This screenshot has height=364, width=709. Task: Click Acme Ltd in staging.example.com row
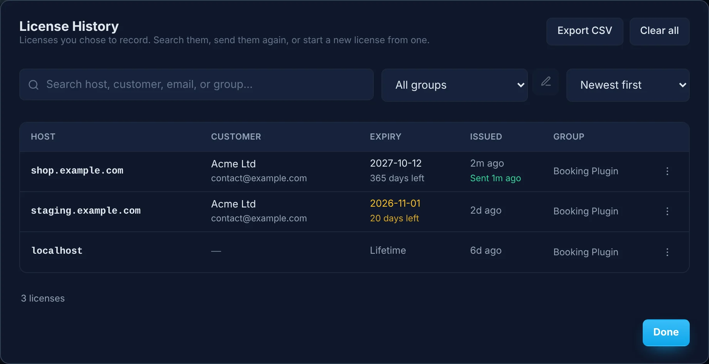[x=234, y=204]
